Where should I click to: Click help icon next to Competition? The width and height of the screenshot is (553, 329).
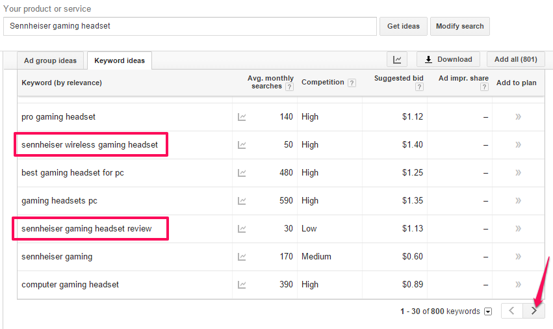(352, 83)
